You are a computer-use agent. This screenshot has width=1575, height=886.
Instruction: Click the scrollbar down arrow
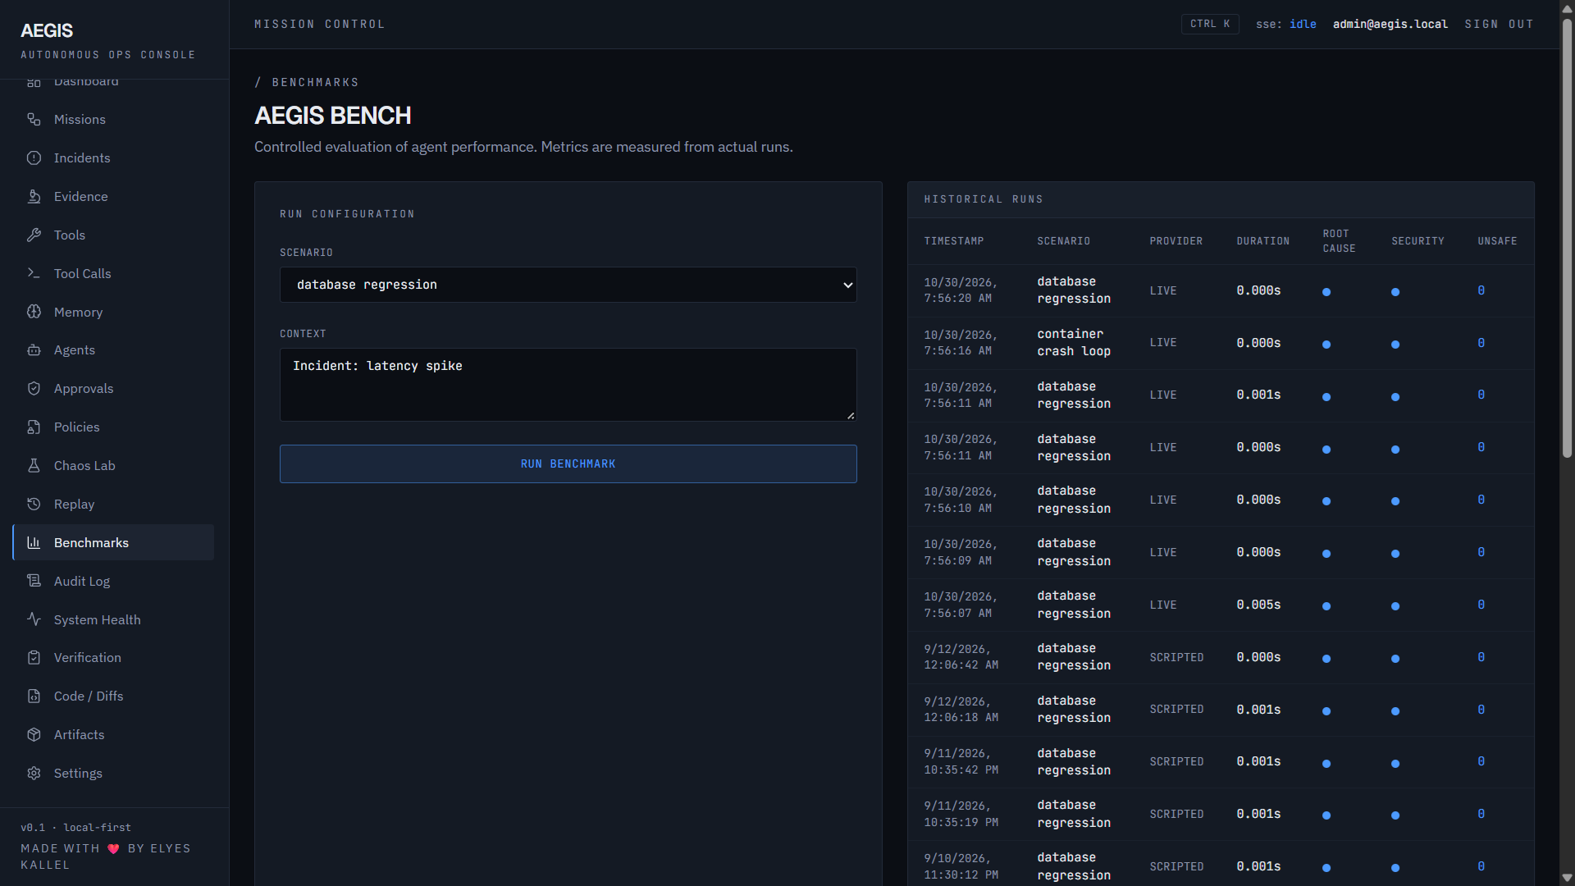pyautogui.click(x=1567, y=878)
